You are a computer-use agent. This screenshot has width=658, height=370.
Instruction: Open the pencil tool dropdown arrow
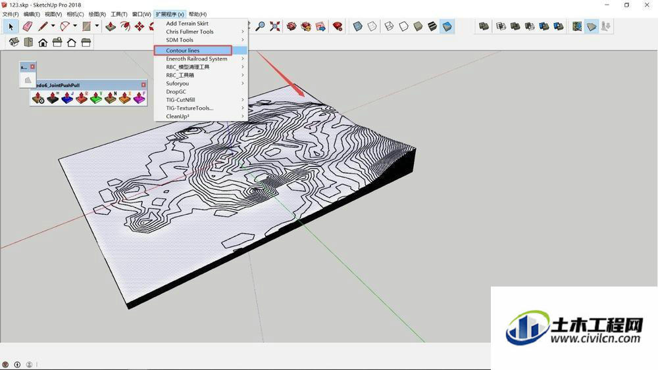(x=53, y=26)
